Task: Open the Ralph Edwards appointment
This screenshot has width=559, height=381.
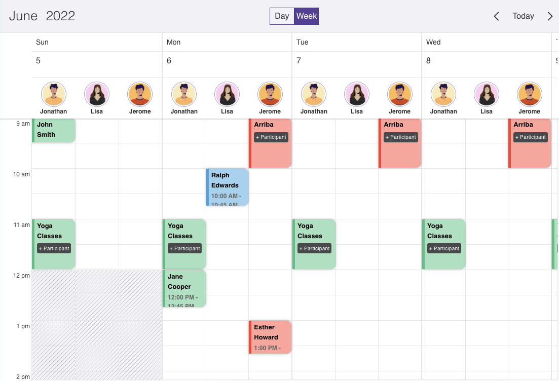Action: pos(227,187)
